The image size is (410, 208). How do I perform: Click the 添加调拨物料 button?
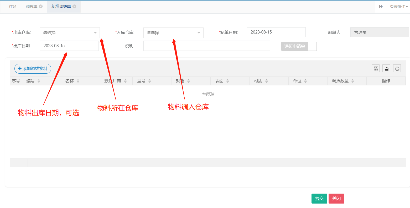coord(33,69)
